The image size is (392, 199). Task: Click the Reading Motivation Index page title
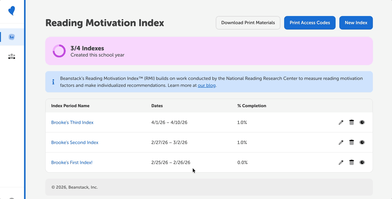click(x=105, y=23)
